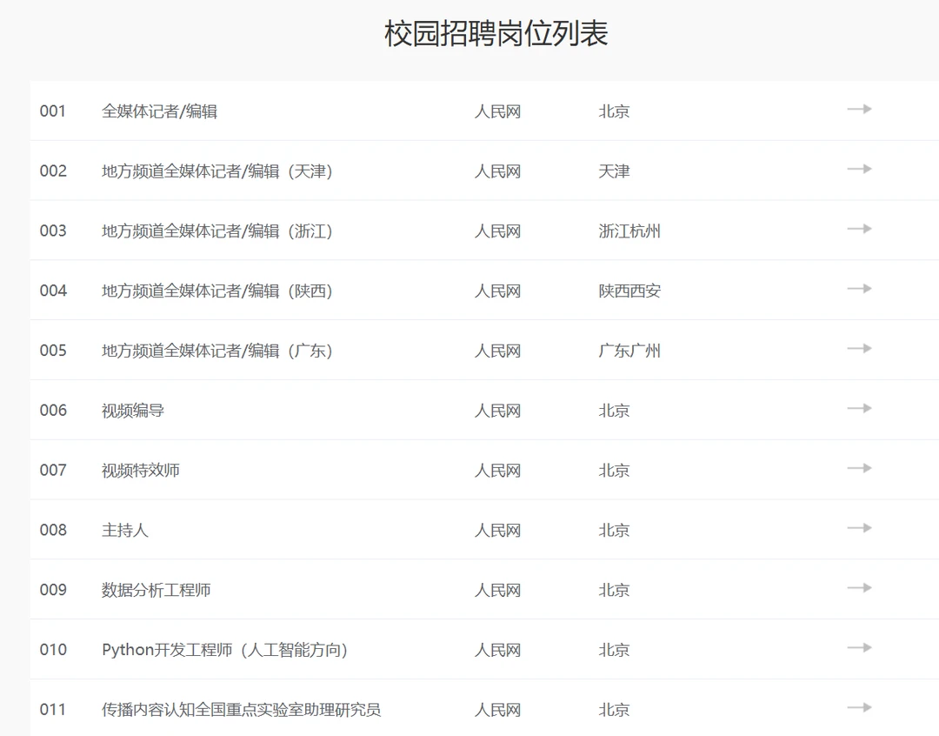Select job title 地方频道全媒体记者/编辑（陕西）
Viewport: 939px width, 736px height.
pyautogui.click(x=217, y=291)
